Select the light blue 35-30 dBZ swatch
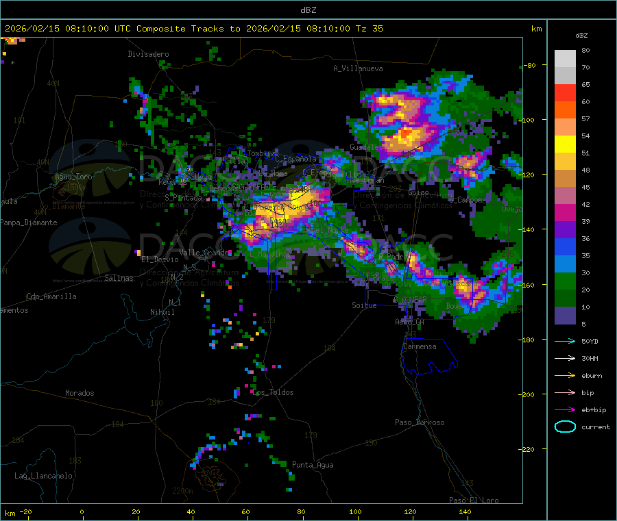This screenshot has height=521, width=617. tap(565, 264)
